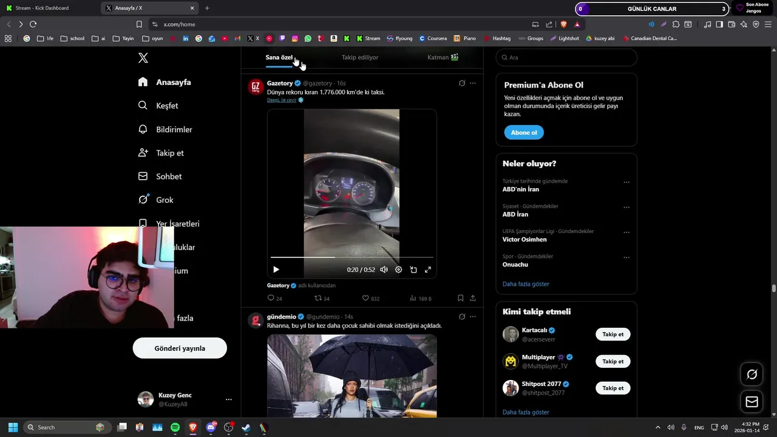Viewport: 777px width, 437px height.
Task: Reload the page
Action: 33,24
